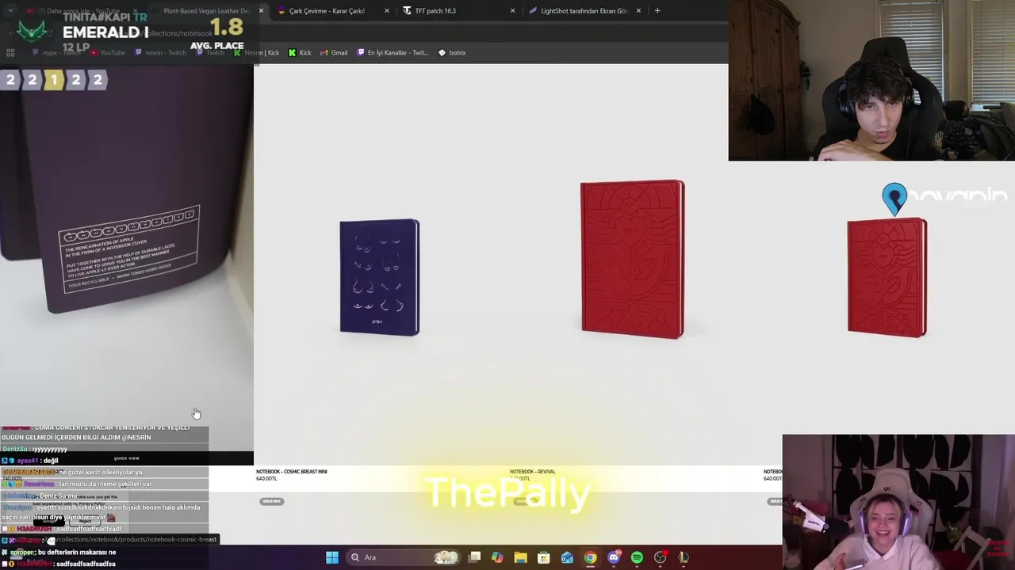The image size is (1015, 570).
Task: Open the large red Revival notebook image
Action: tap(632, 260)
